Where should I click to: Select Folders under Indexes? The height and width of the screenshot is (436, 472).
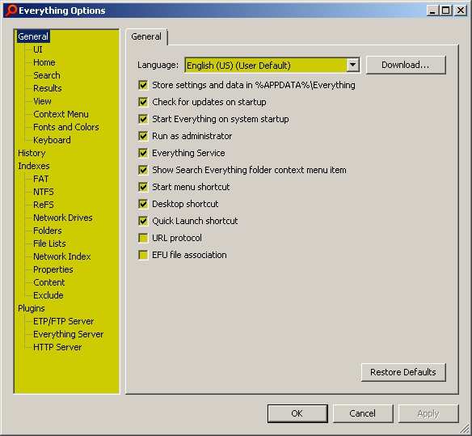pyautogui.click(x=48, y=231)
